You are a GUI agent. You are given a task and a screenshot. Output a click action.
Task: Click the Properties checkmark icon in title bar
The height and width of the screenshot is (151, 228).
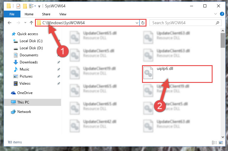pos(18,6)
